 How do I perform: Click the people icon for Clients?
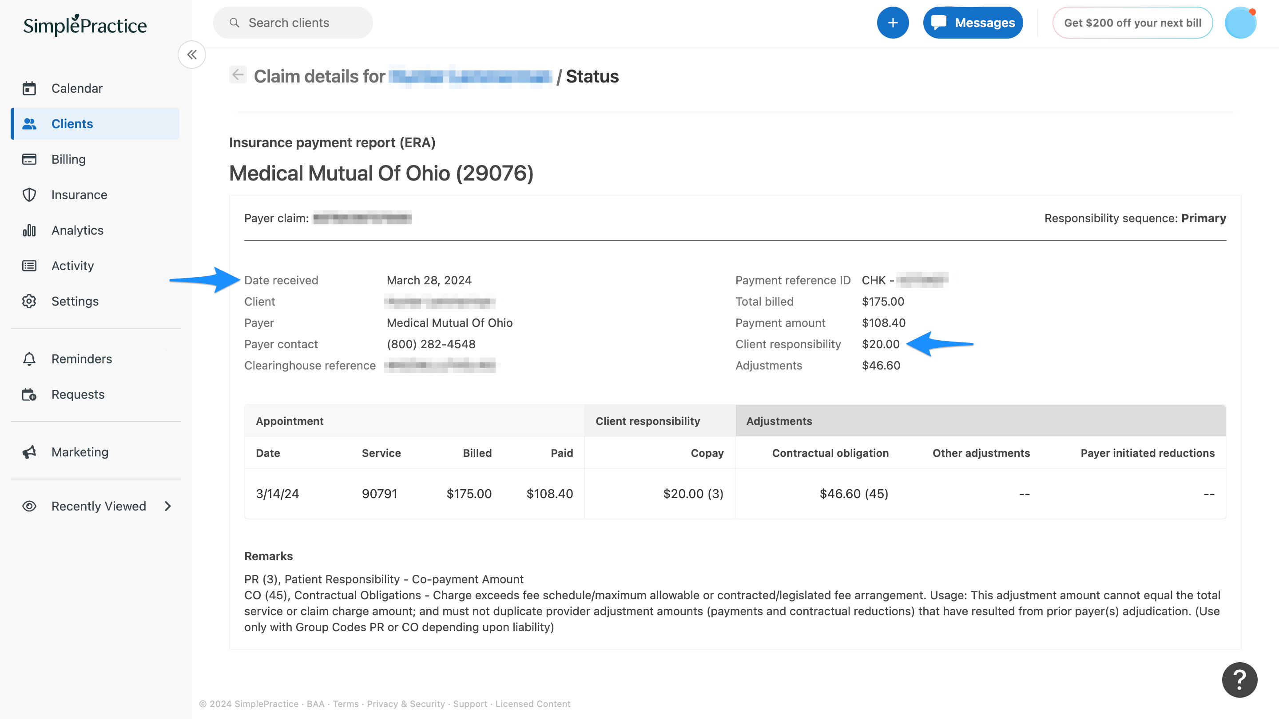[29, 123]
